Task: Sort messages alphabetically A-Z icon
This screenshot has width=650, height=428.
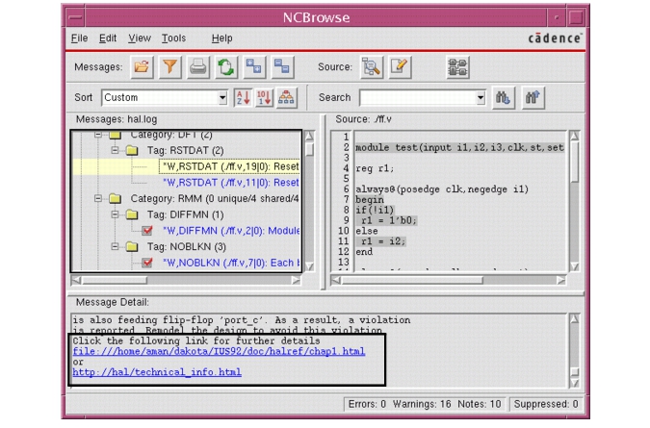Action: point(243,98)
